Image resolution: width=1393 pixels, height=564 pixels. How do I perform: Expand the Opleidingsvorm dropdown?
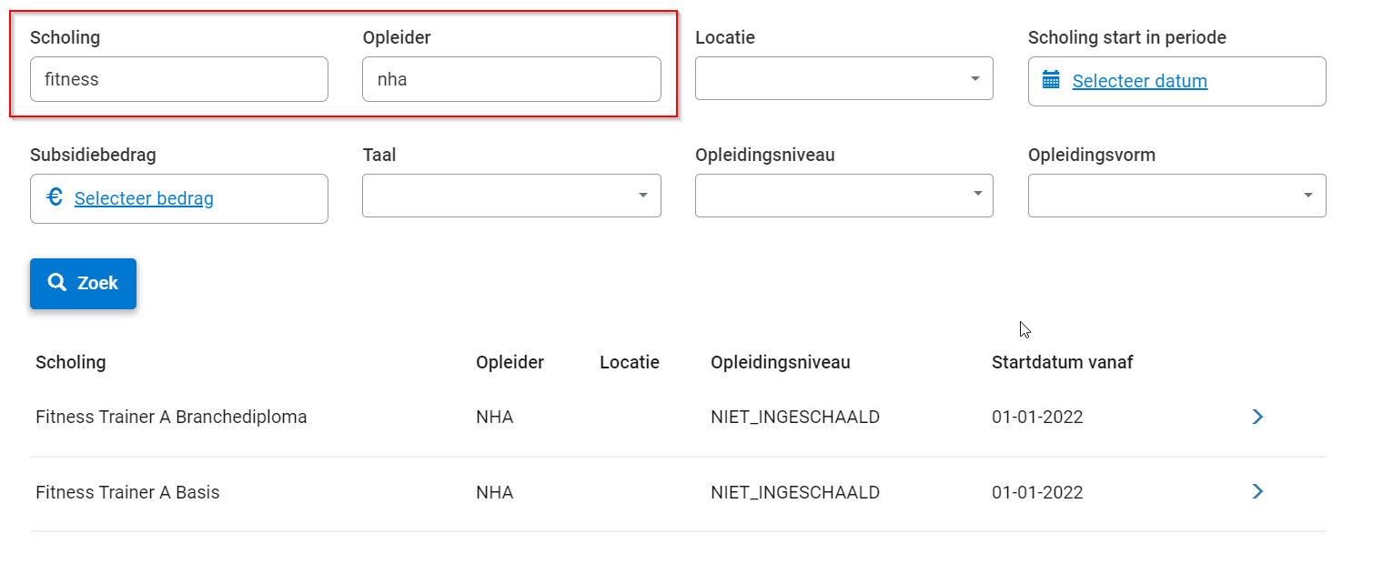[1176, 196]
